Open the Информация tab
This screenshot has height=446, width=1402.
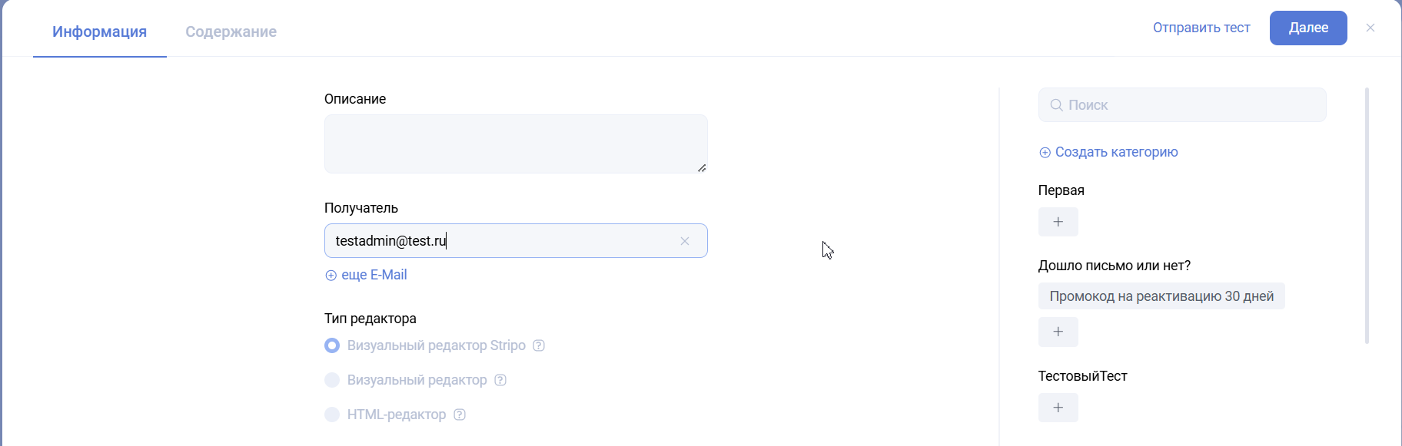tap(99, 31)
